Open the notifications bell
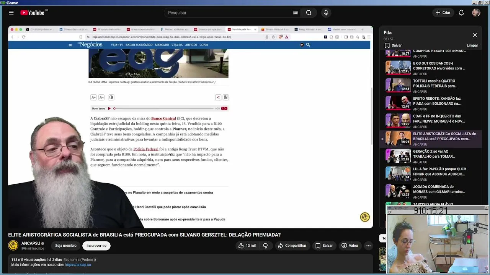The width and height of the screenshot is (490, 275). coord(461,13)
